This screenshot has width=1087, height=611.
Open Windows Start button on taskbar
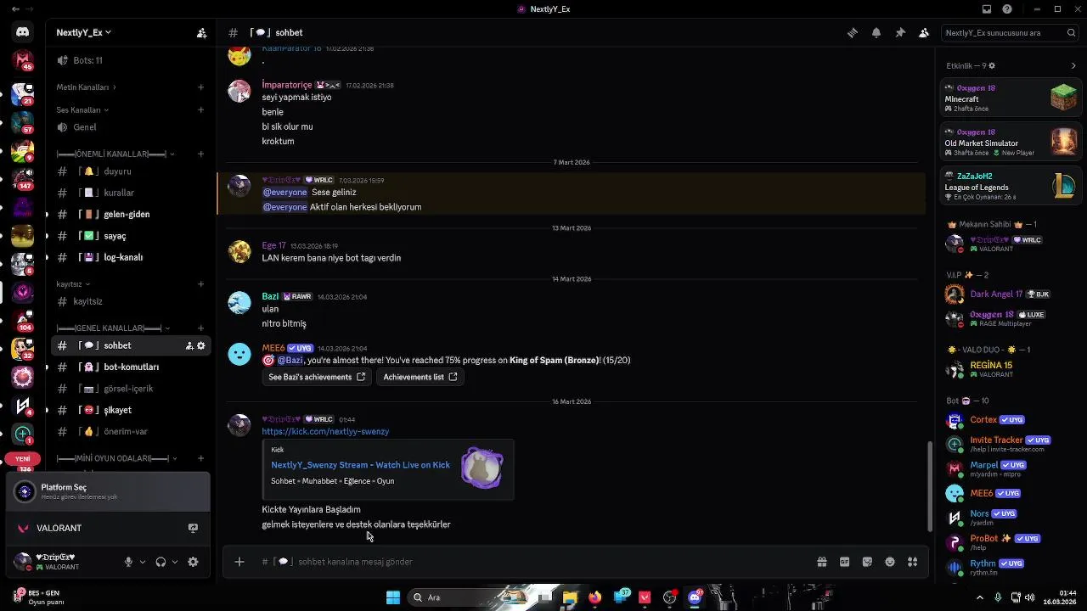tap(393, 597)
